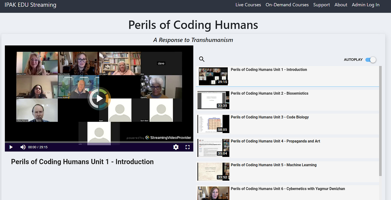Open 'Perils of Coding Humans Unit 3 - Code Biology' title

pos(270,117)
